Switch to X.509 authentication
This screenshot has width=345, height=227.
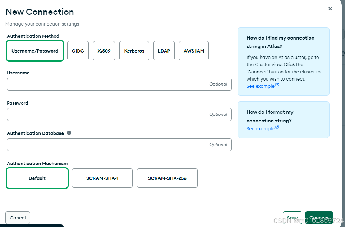pyautogui.click(x=104, y=51)
